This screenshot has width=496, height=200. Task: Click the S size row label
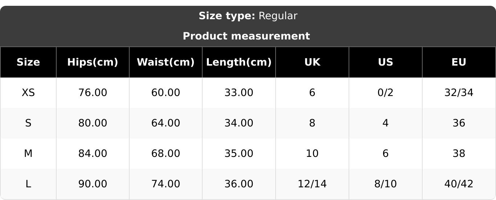point(28,123)
